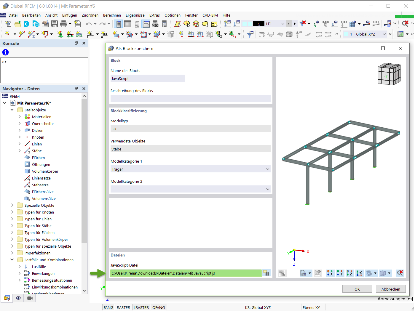Click the new dimension tool icon
Image resolution: width=415 pixels, height=311 pixels.
point(91,34)
